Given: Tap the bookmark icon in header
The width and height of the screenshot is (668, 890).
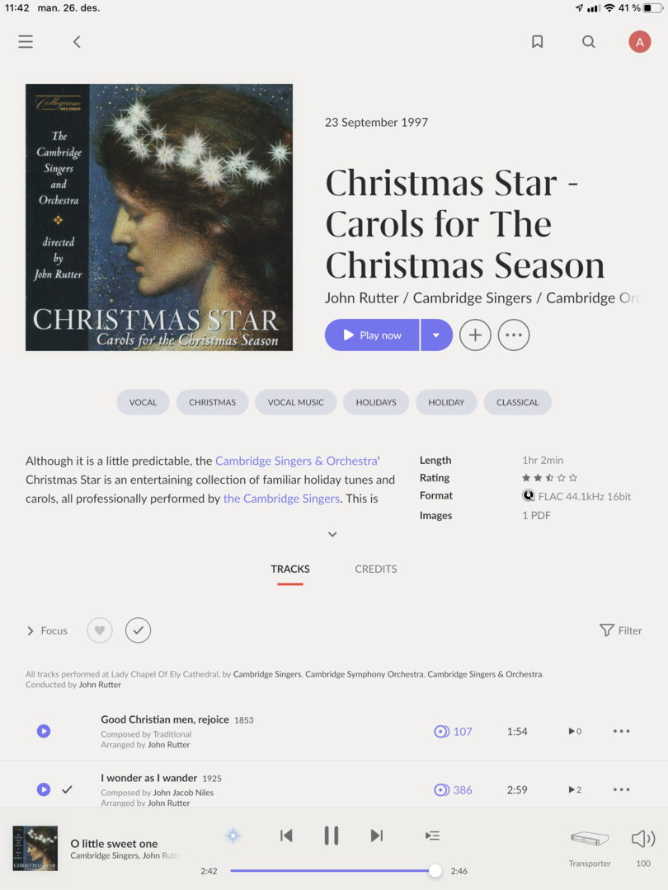Looking at the screenshot, I should coord(537,41).
